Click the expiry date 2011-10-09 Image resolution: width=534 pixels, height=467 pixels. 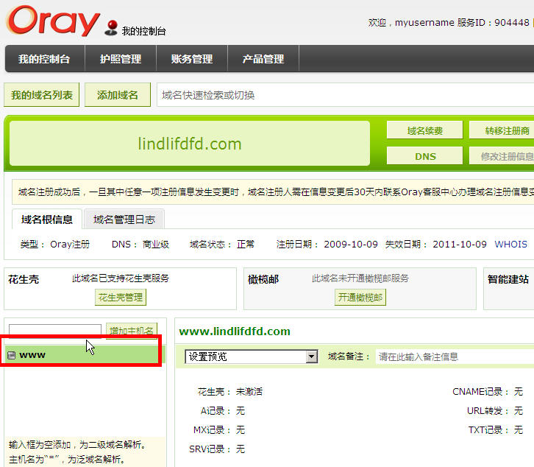[460, 245]
